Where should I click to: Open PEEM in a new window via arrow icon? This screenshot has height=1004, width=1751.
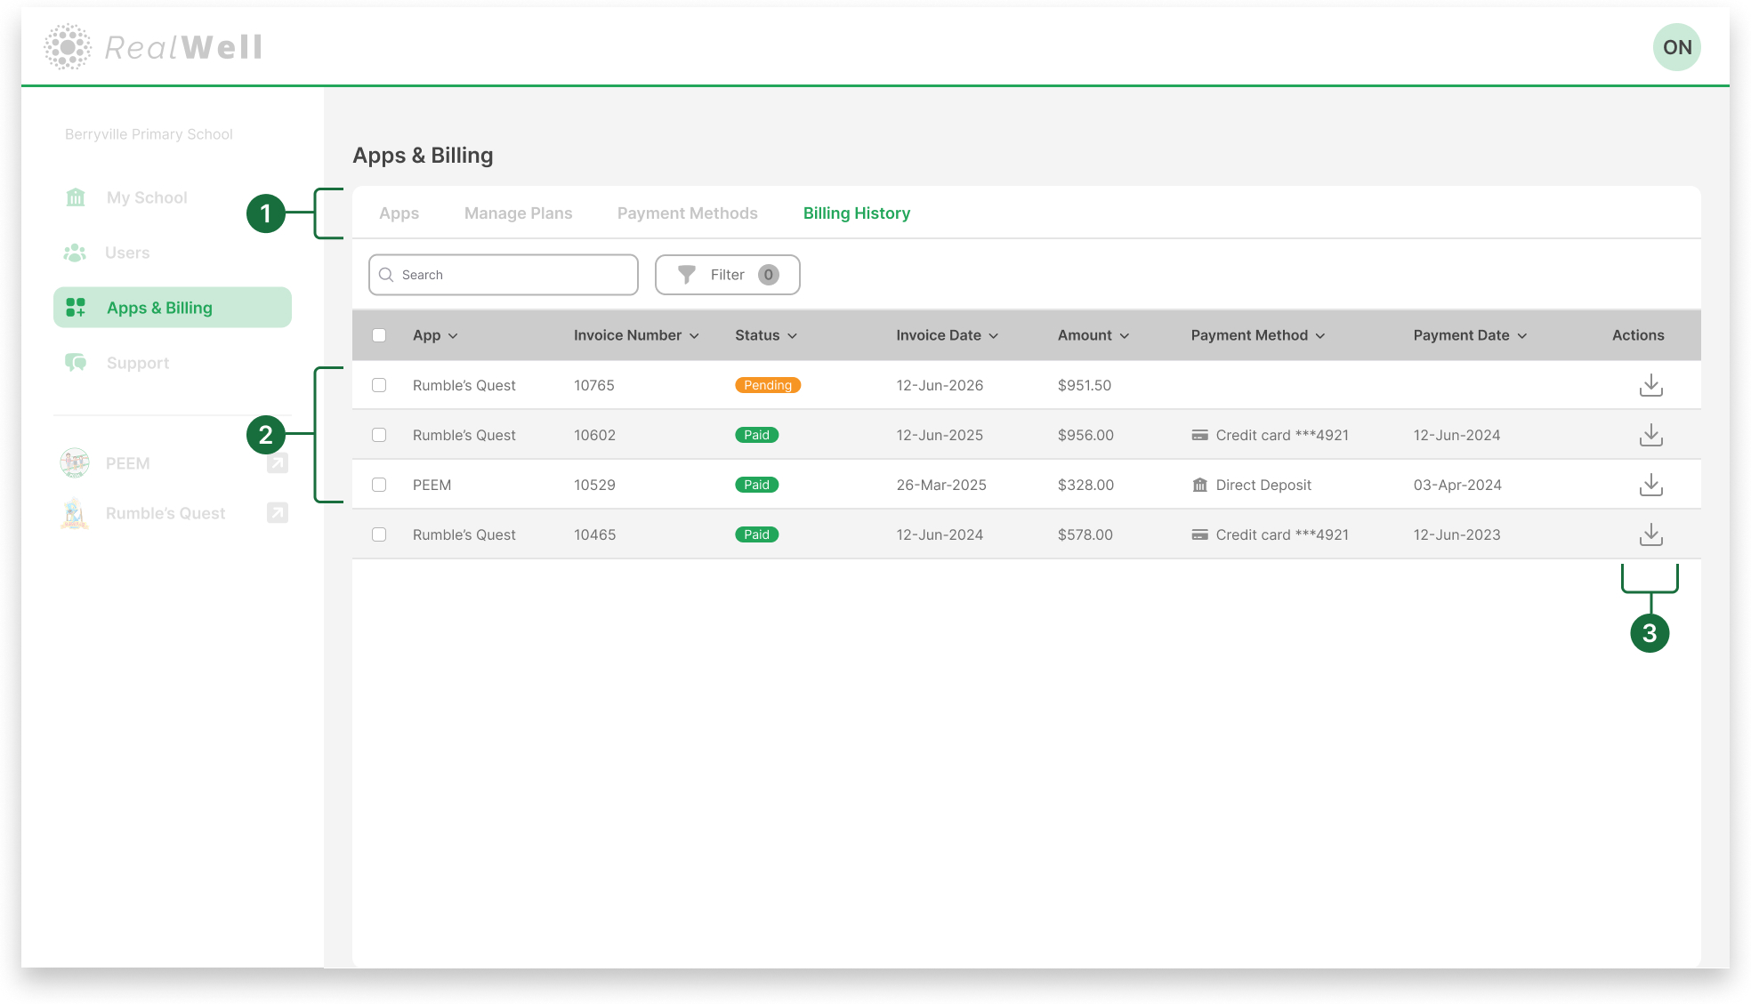[277, 462]
